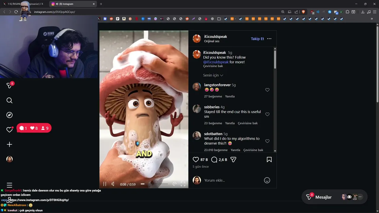This screenshot has width=379, height=213.
Task: Mute the video sound
Action: [113, 184]
